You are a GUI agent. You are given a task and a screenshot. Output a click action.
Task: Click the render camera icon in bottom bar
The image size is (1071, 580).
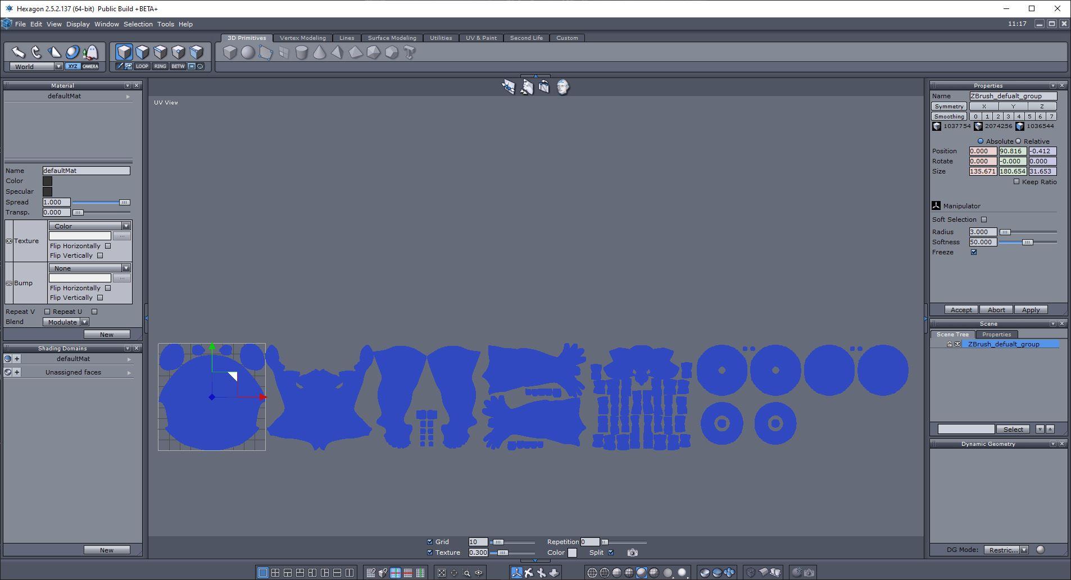[809, 573]
